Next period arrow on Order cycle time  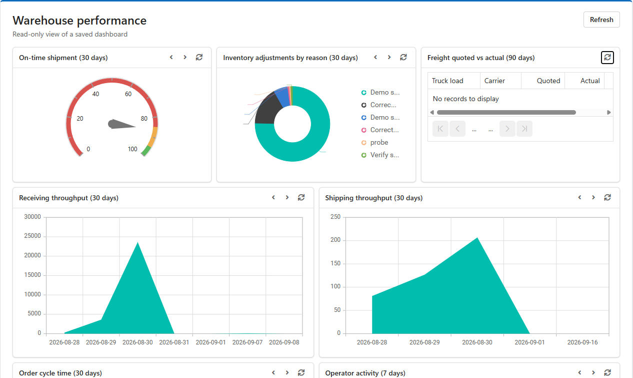[x=287, y=372]
